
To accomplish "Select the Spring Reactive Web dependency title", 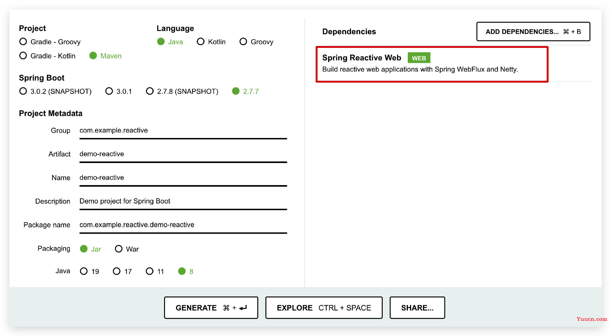I will point(361,58).
